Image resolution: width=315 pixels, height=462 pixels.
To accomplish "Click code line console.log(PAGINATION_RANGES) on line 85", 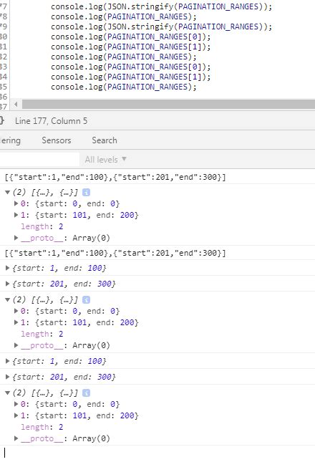I will 123,87.
